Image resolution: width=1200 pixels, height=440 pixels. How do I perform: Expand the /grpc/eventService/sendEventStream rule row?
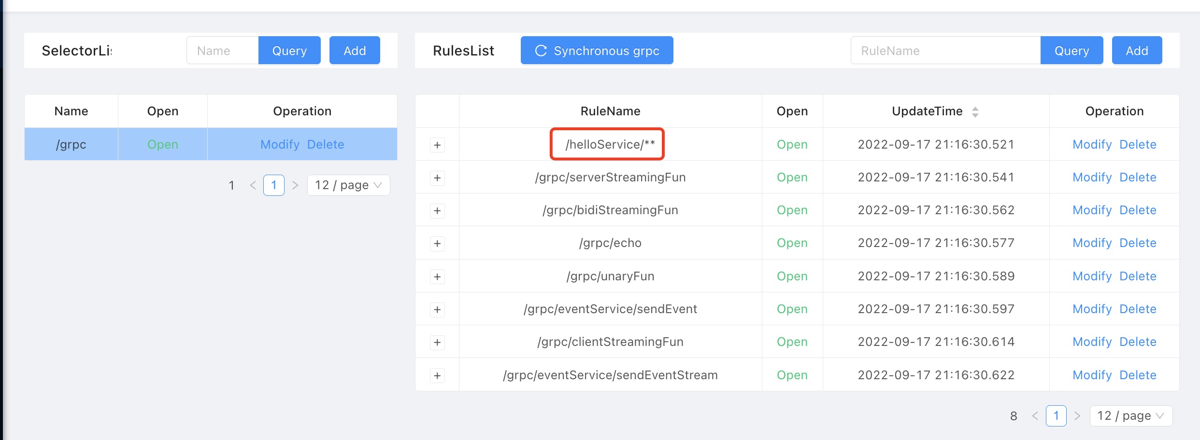click(437, 375)
